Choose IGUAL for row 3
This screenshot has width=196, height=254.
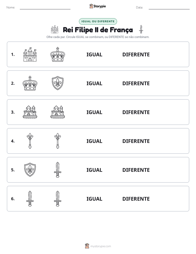coord(94,112)
